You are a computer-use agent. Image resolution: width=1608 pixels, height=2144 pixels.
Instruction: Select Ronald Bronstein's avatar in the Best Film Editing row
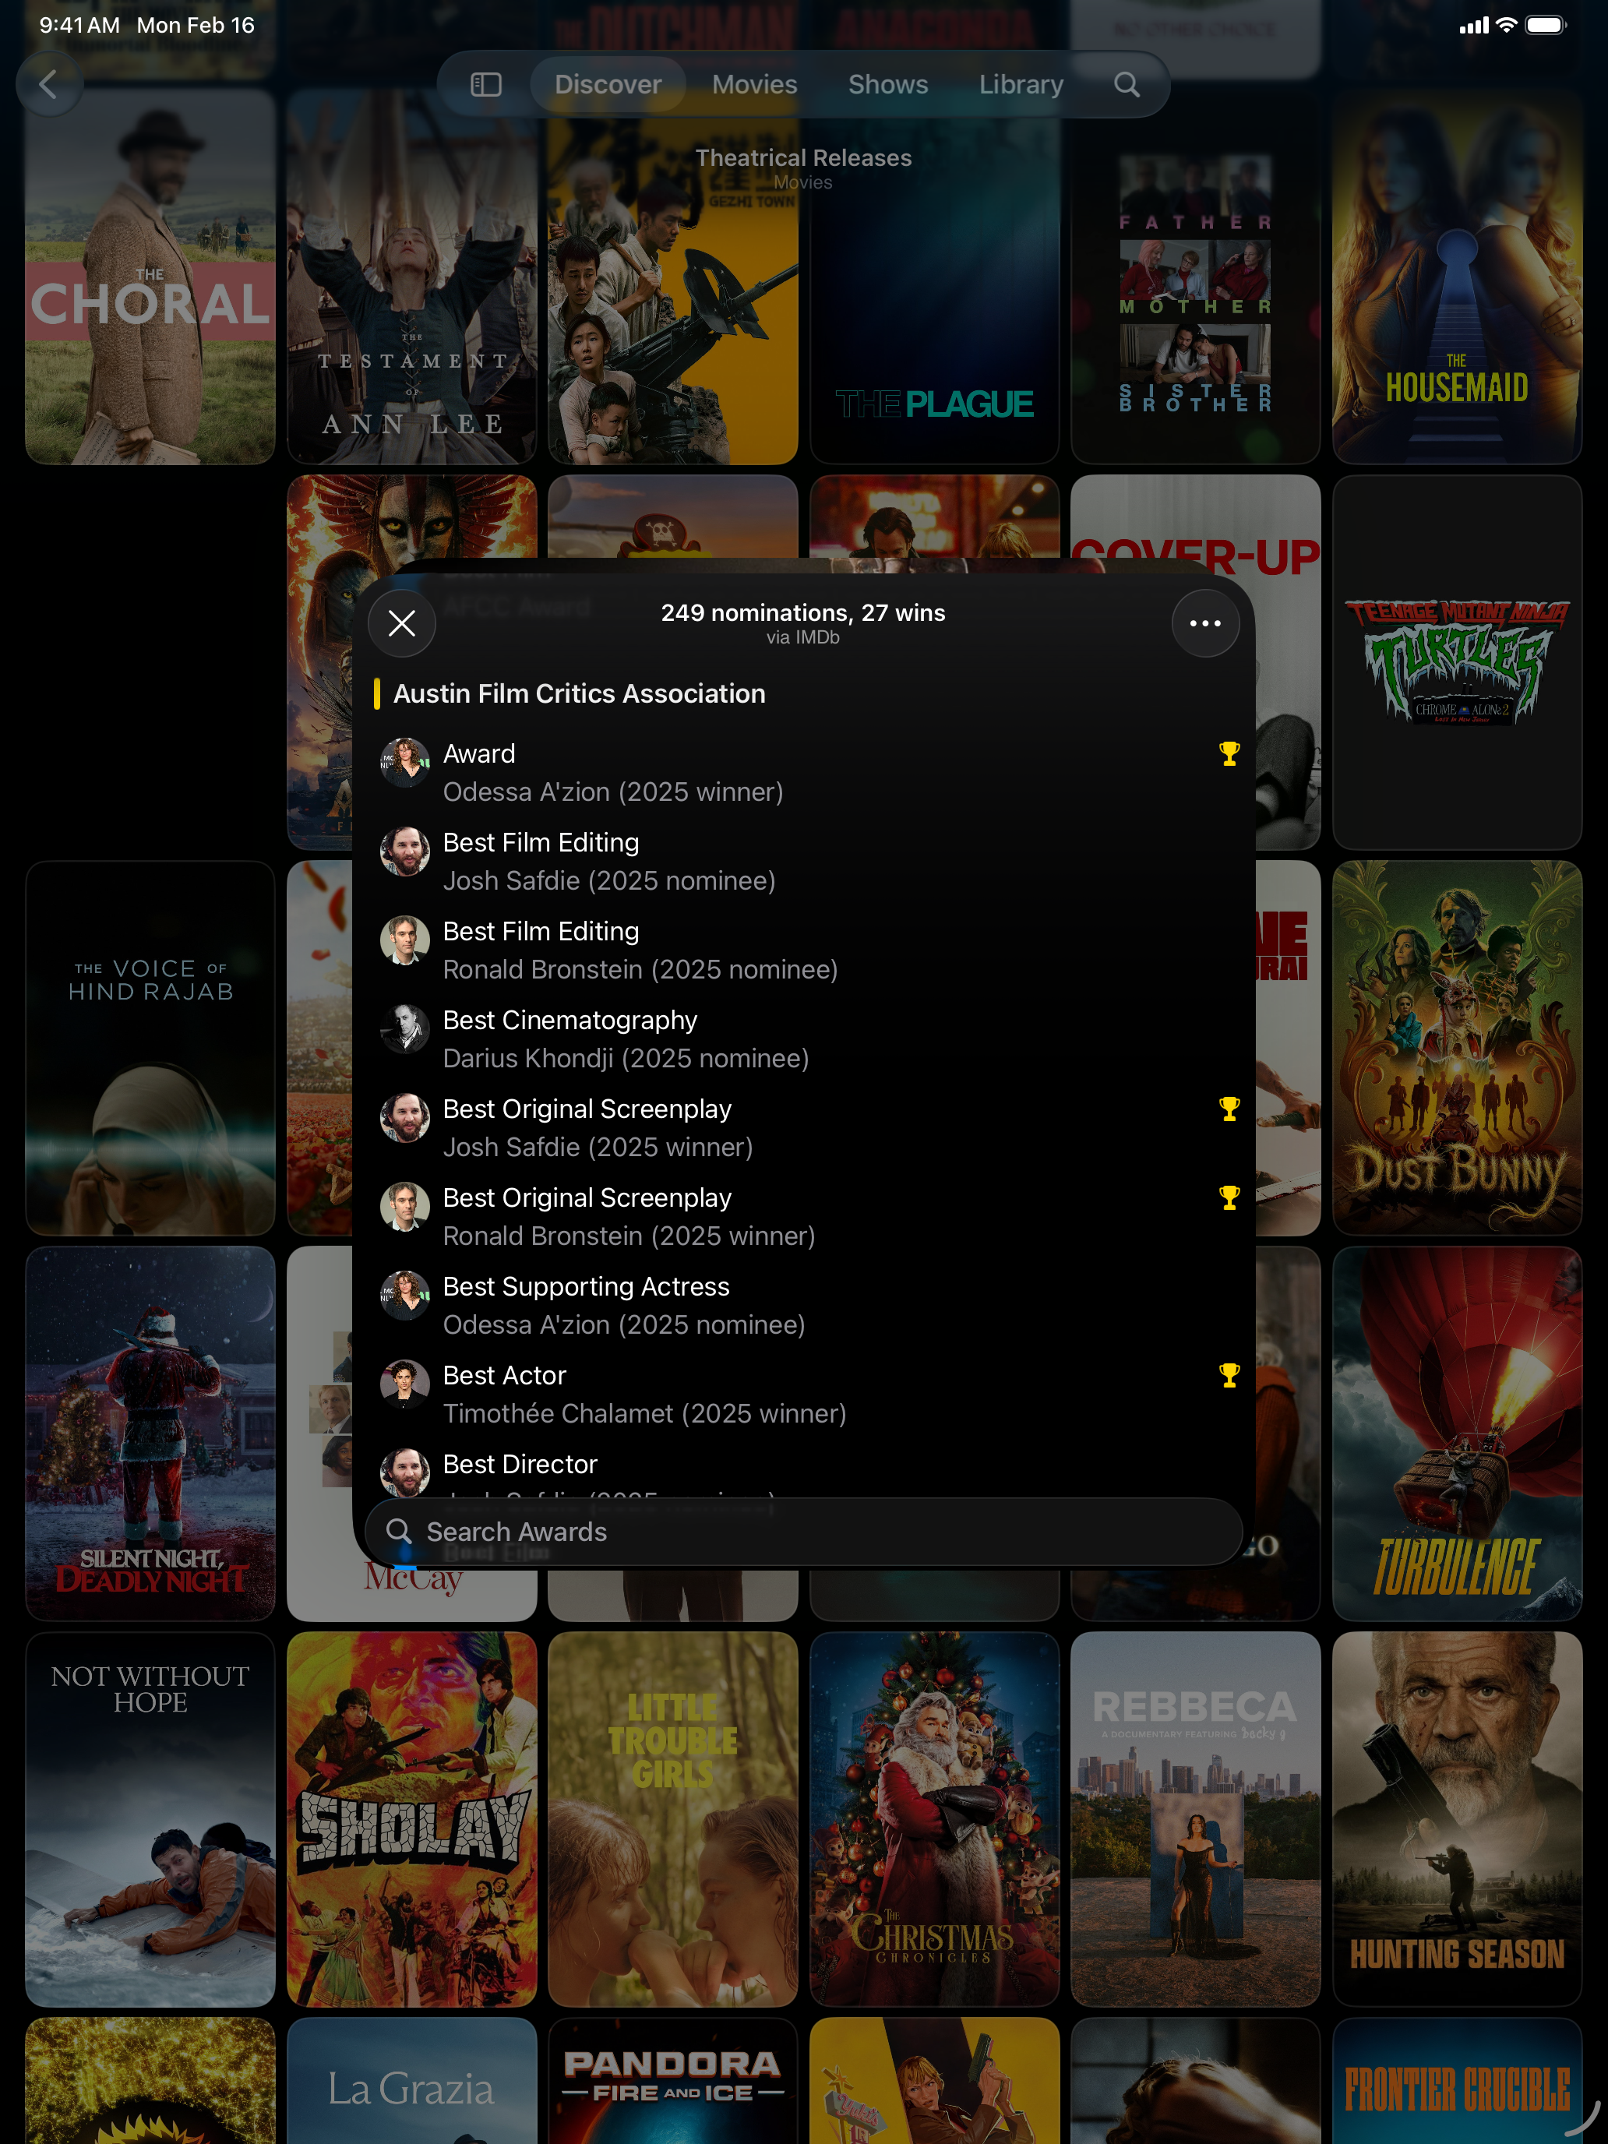coord(405,940)
